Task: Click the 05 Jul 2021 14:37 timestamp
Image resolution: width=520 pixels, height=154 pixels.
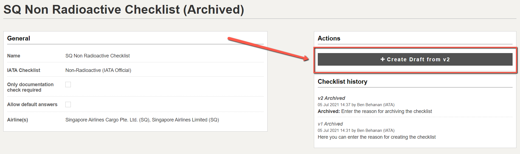Action: pos(334,105)
